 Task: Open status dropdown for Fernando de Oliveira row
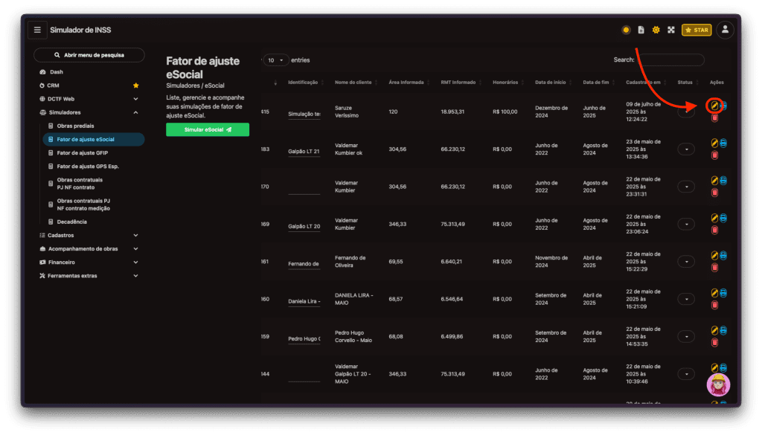pos(686,262)
